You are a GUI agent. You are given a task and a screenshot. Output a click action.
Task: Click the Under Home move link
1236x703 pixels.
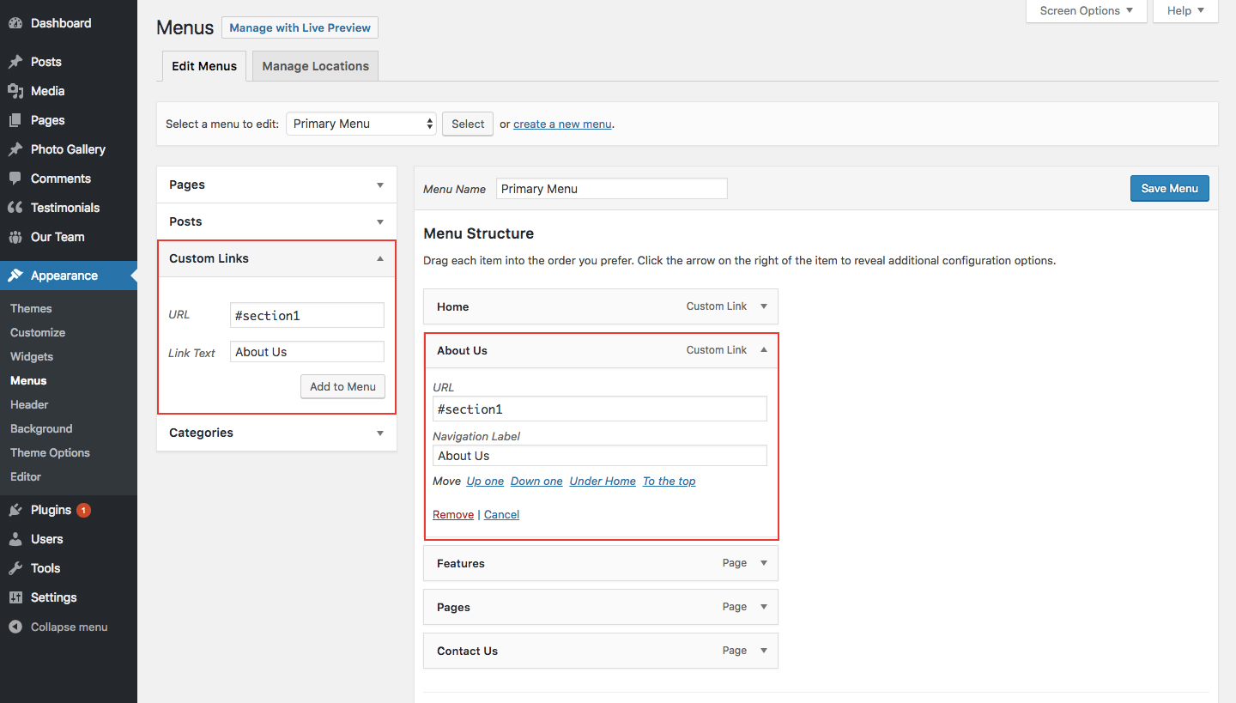pos(603,482)
